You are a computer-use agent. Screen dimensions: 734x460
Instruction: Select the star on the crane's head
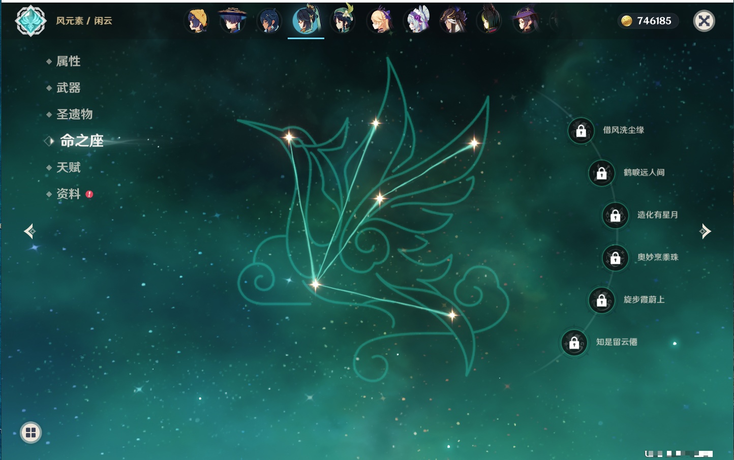[289, 137]
